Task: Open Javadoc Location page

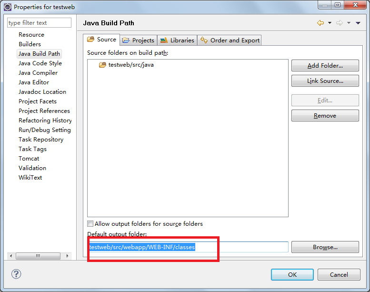Action: [42, 92]
